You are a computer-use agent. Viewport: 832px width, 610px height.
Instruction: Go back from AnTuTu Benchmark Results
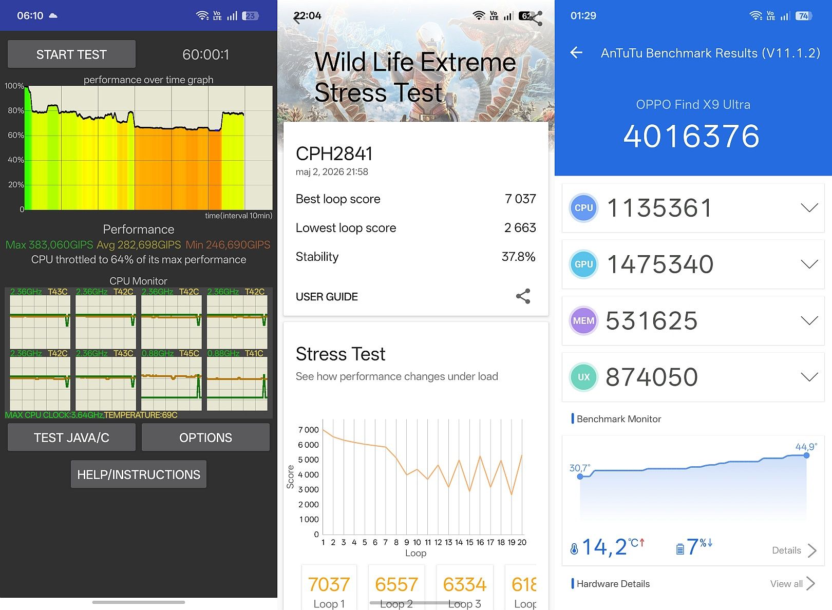[x=576, y=52]
